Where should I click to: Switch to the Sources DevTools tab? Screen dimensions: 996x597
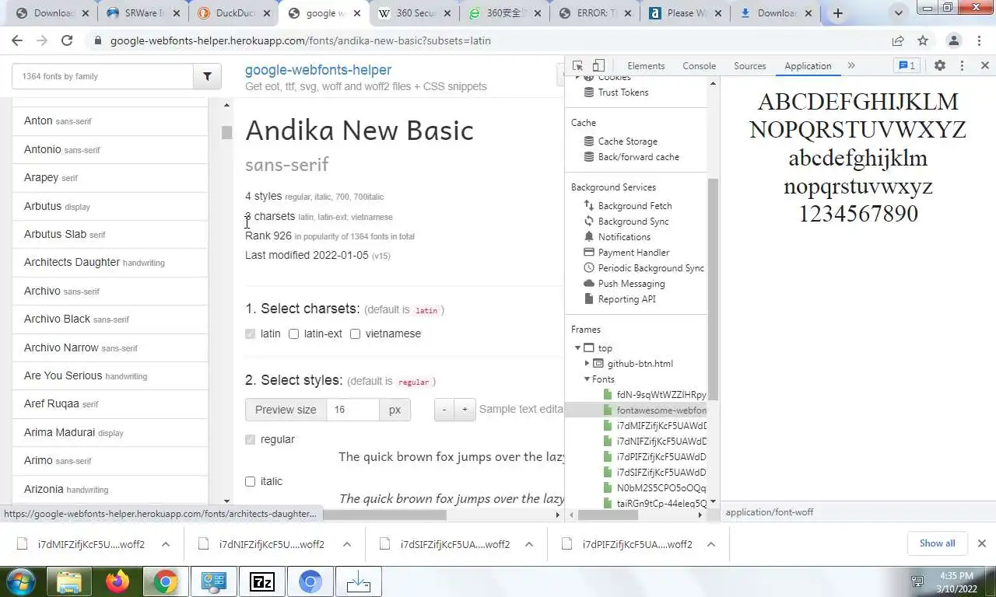coord(750,66)
